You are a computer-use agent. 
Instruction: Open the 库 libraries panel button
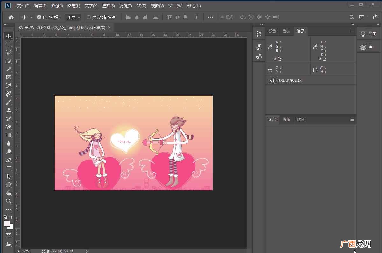366,47
